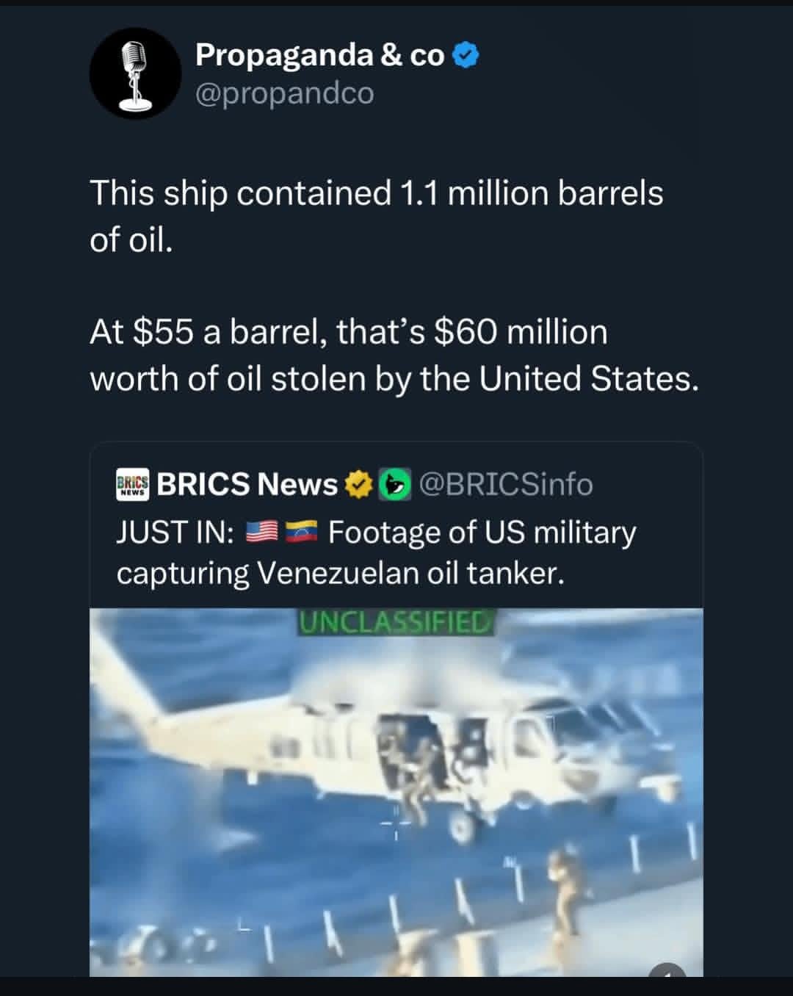
Task: Click the Venezuelan flag emoji
Action: pos(300,532)
